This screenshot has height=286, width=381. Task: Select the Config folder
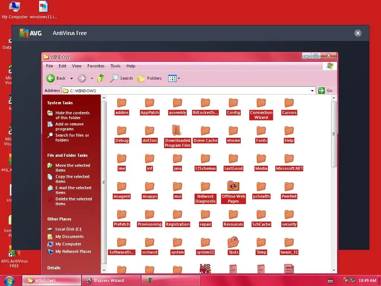[x=233, y=106]
